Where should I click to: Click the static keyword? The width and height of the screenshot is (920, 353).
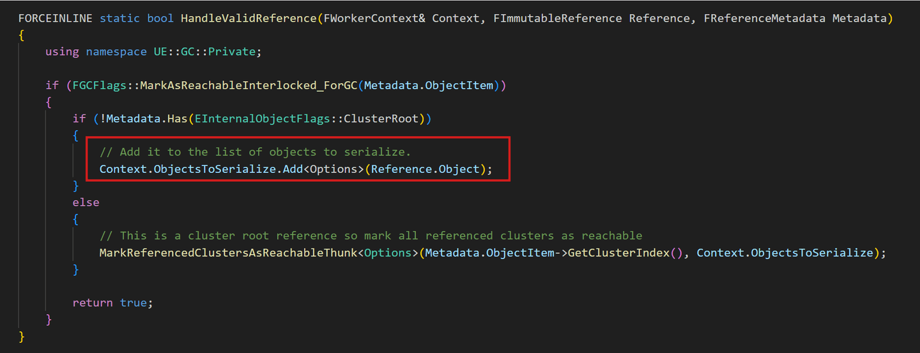120,19
